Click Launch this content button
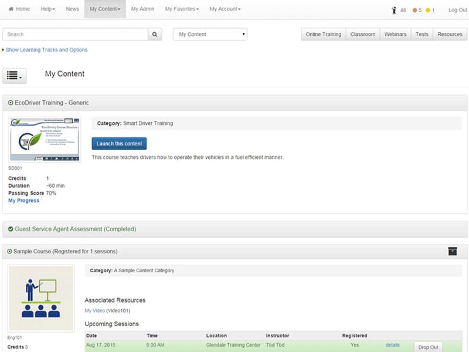This screenshot has height=352, width=469. pos(119,143)
